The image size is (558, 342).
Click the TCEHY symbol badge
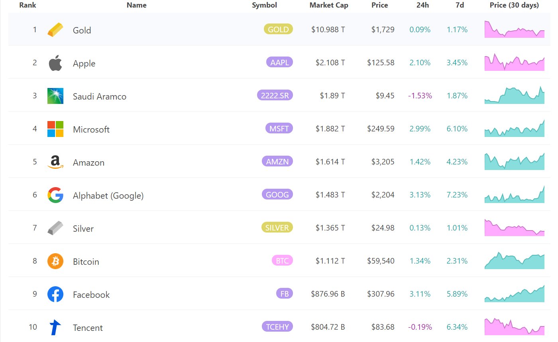pyautogui.click(x=277, y=326)
